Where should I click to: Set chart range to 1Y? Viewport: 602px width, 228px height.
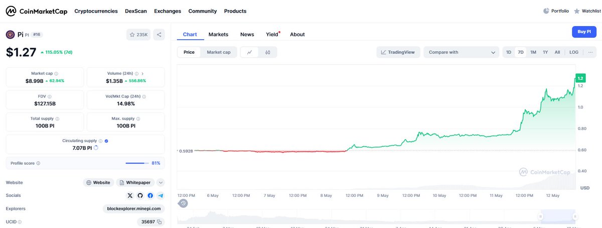click(x=545, y=52)
